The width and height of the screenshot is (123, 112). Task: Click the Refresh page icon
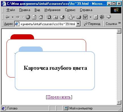34,17
